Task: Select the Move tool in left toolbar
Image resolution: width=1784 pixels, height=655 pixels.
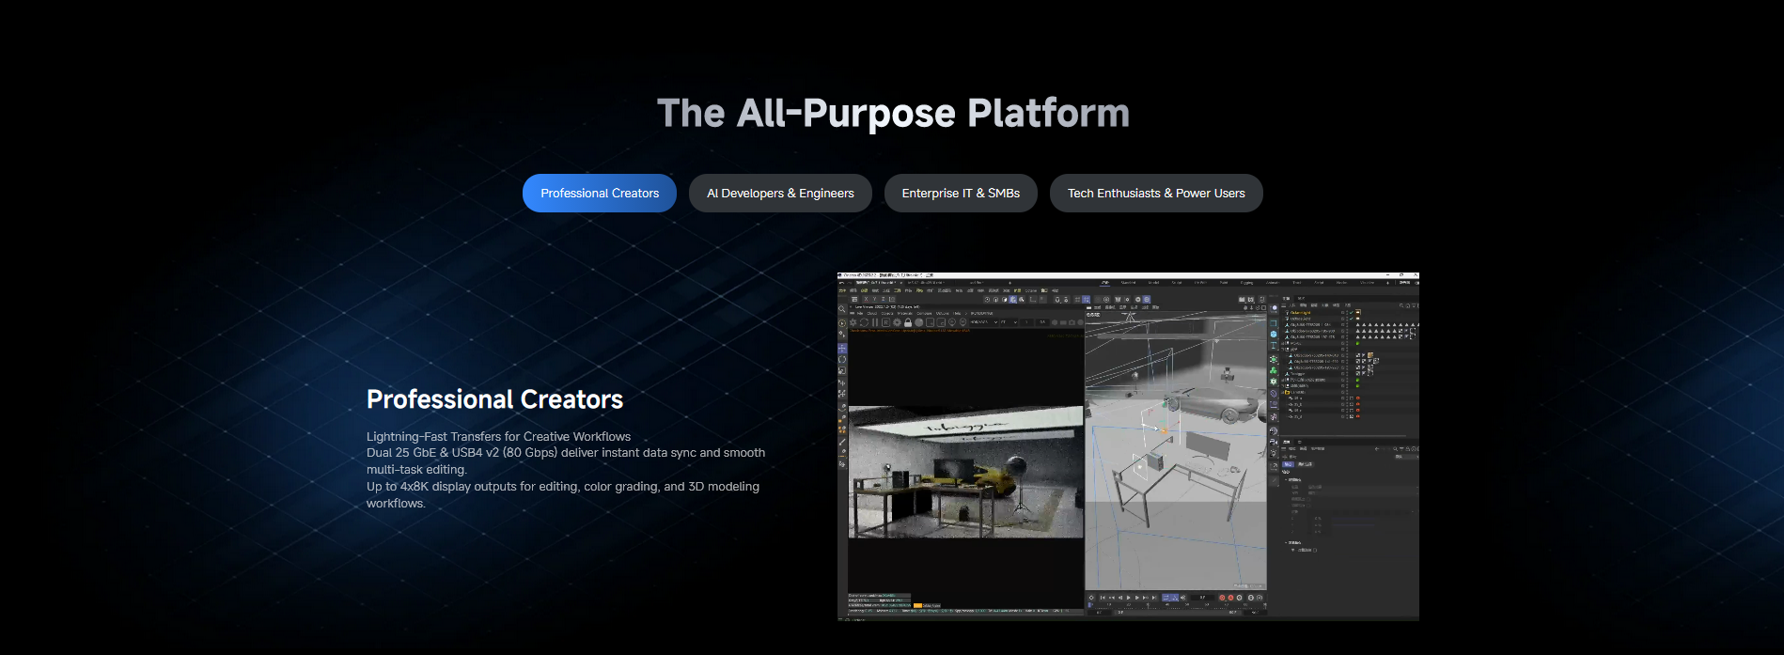Action: tap(842, 349)
